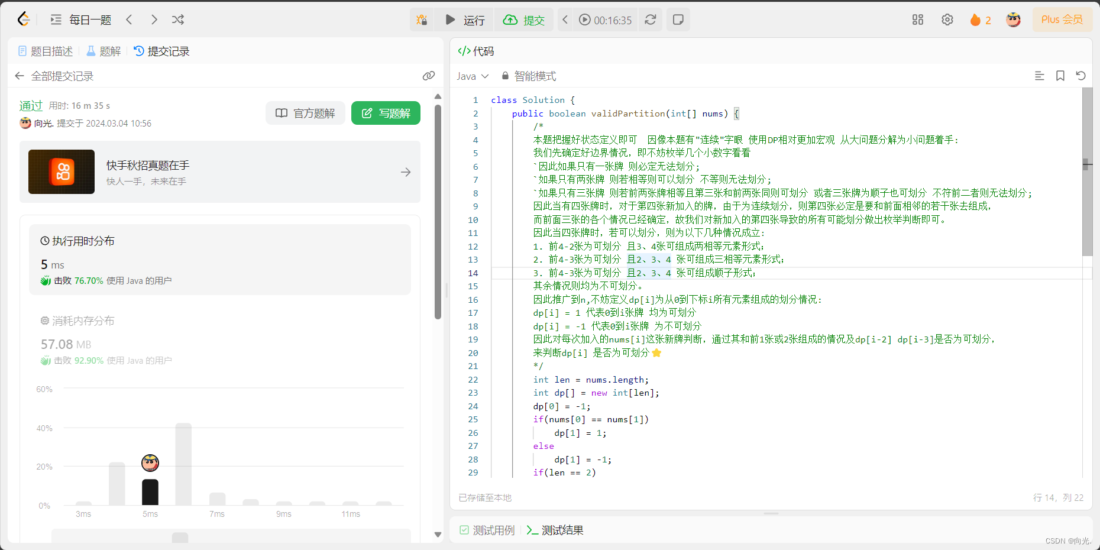1100x550 pixels.
Task: Click the avatar marker on the chart
Action: click(150, 462)
